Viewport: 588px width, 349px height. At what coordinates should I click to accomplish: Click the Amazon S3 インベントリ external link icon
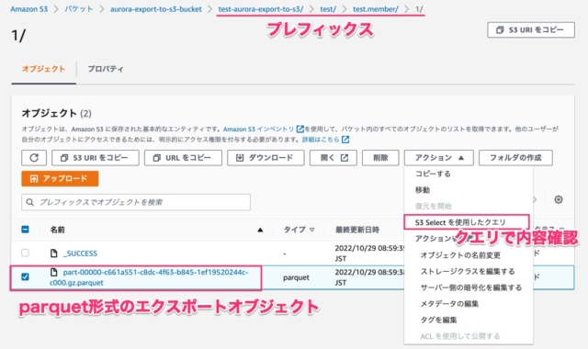coord(300,129)
